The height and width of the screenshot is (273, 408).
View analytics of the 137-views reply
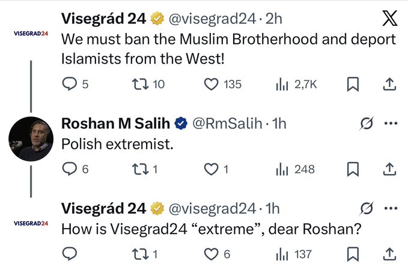[x=281, y=254]
